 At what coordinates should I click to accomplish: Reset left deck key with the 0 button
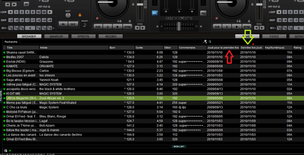(x=30, y=28)
